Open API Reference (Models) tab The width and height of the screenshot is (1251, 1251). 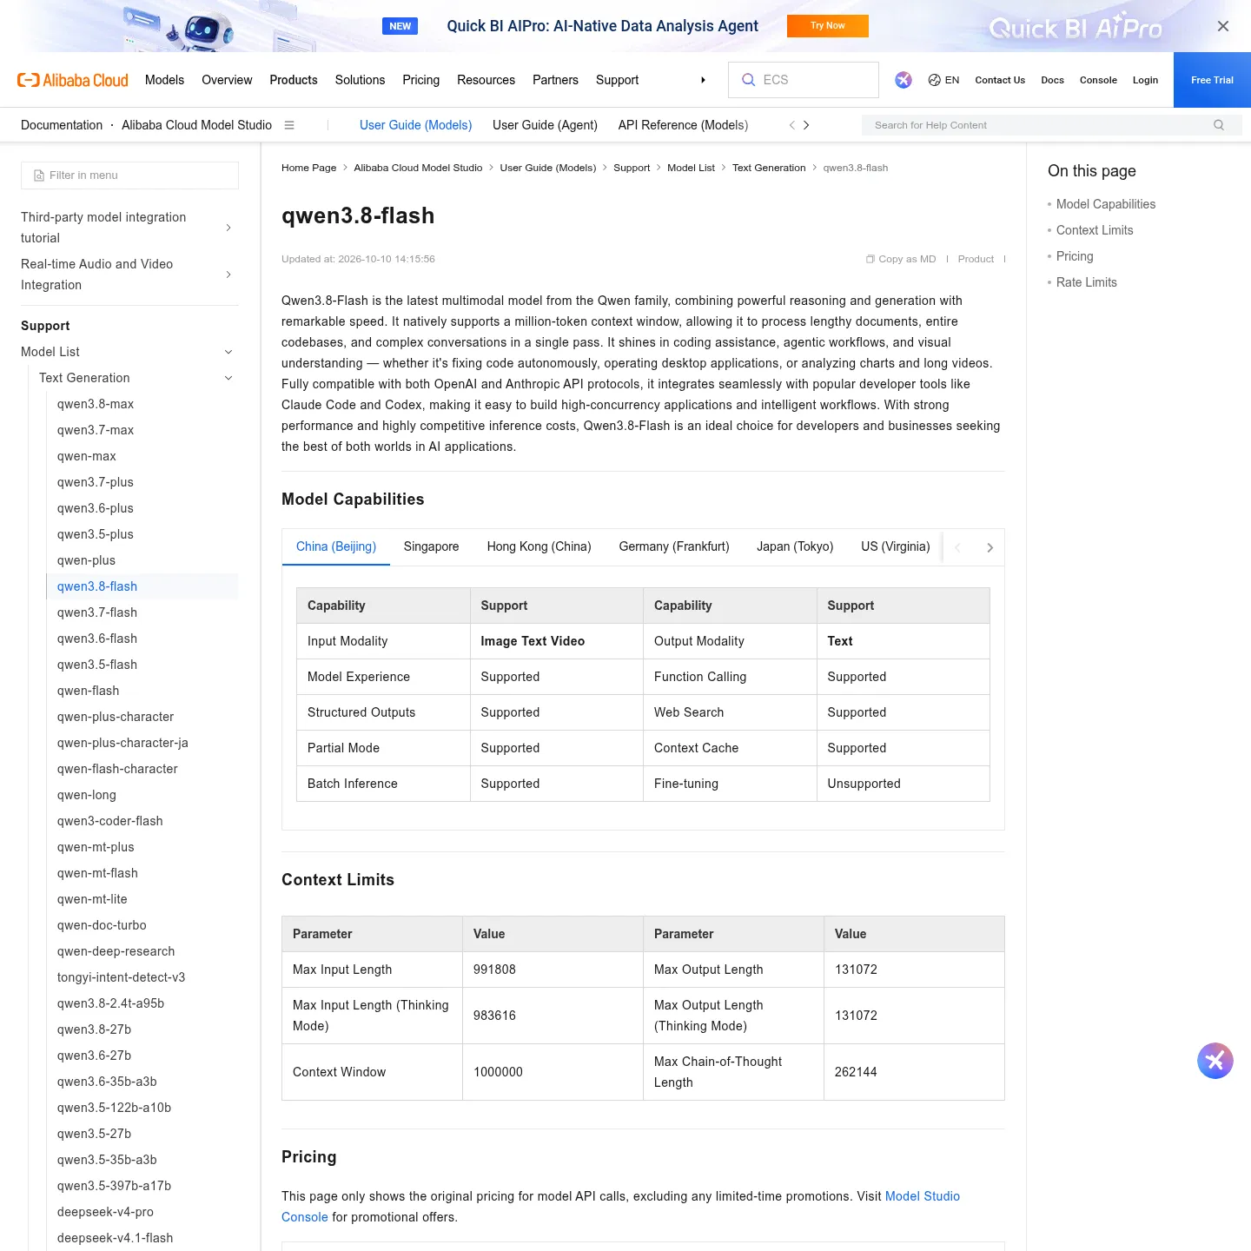[x=683, y=125]
